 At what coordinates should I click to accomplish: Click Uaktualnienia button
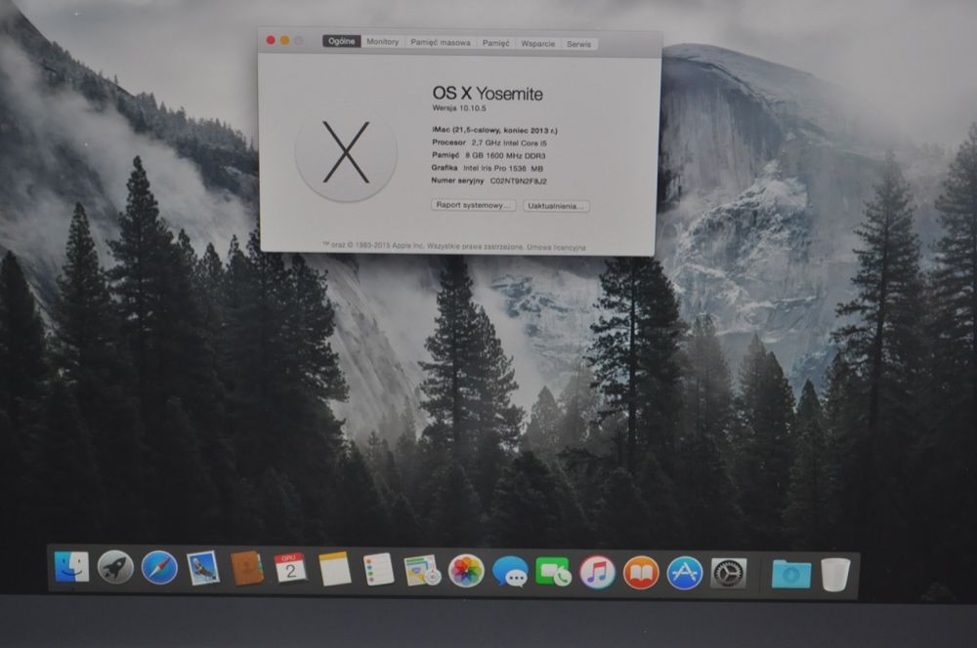point(556,206)
